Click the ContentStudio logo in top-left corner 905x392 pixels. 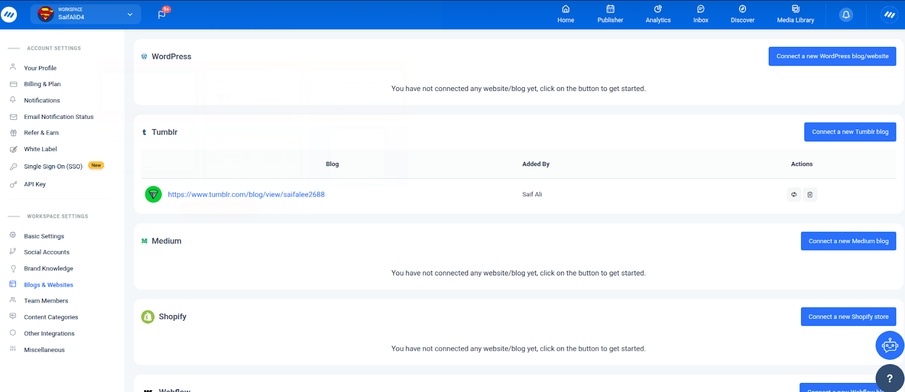coord(8,15)
